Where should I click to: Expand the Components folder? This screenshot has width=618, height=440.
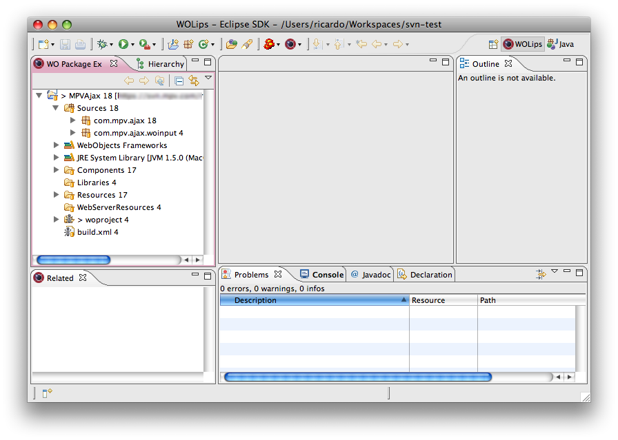pos(56,169)
